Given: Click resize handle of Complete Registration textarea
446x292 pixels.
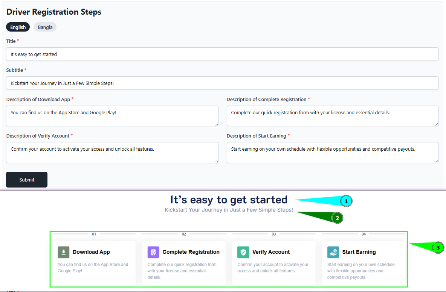Looking at the screenshot, I should tap(437, 124).
